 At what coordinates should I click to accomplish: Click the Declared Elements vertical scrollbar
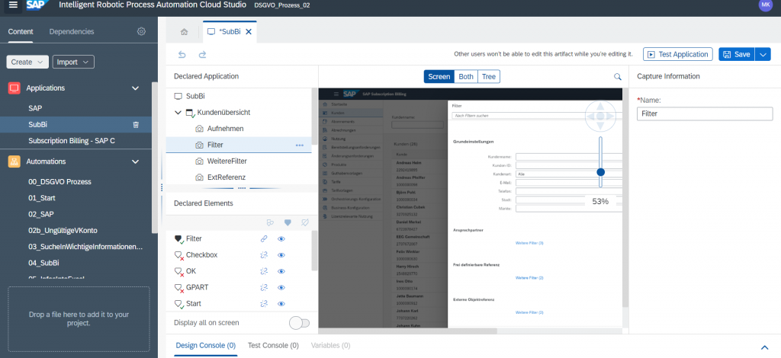[314, 251]
